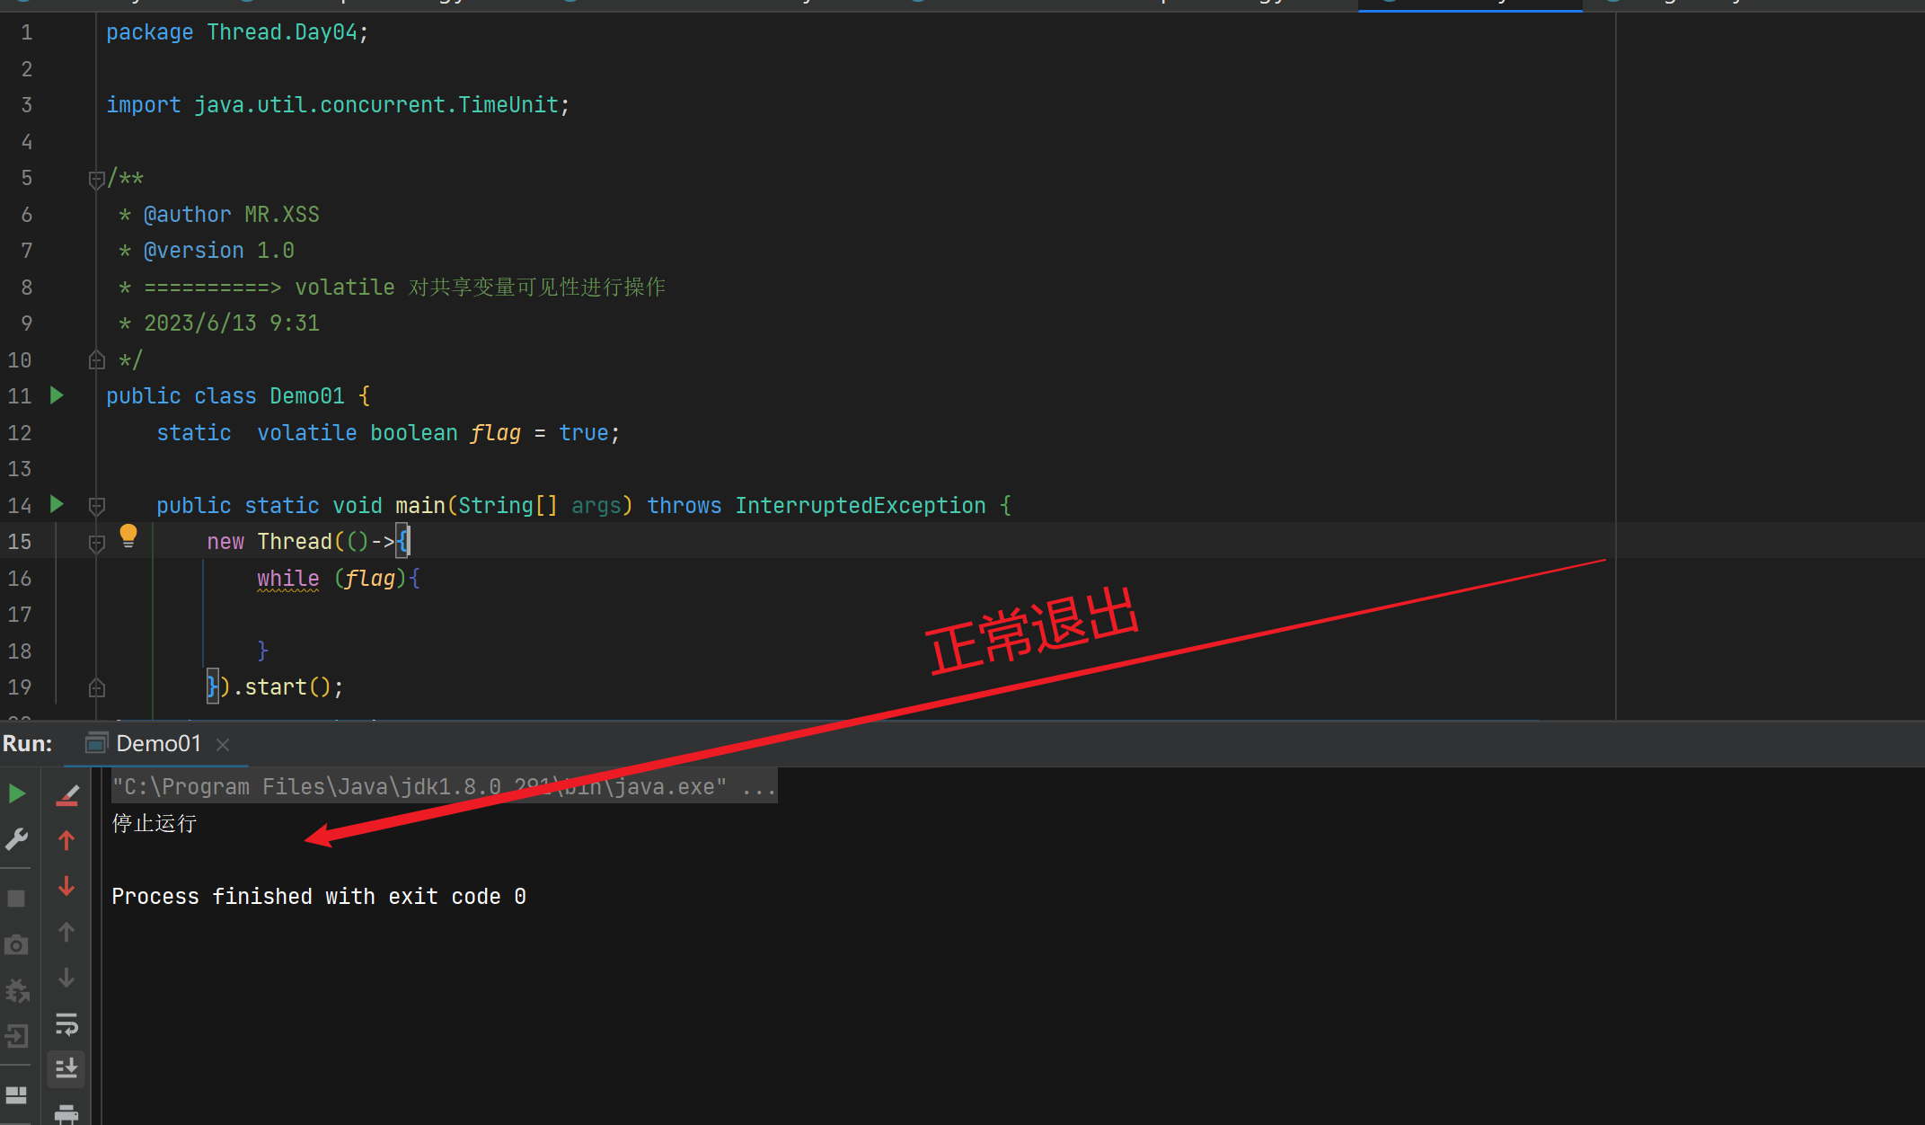Click the Restore Layout icon in Run panel
Viewport: 1925px width, 1125px height.
coord(16,1094)
